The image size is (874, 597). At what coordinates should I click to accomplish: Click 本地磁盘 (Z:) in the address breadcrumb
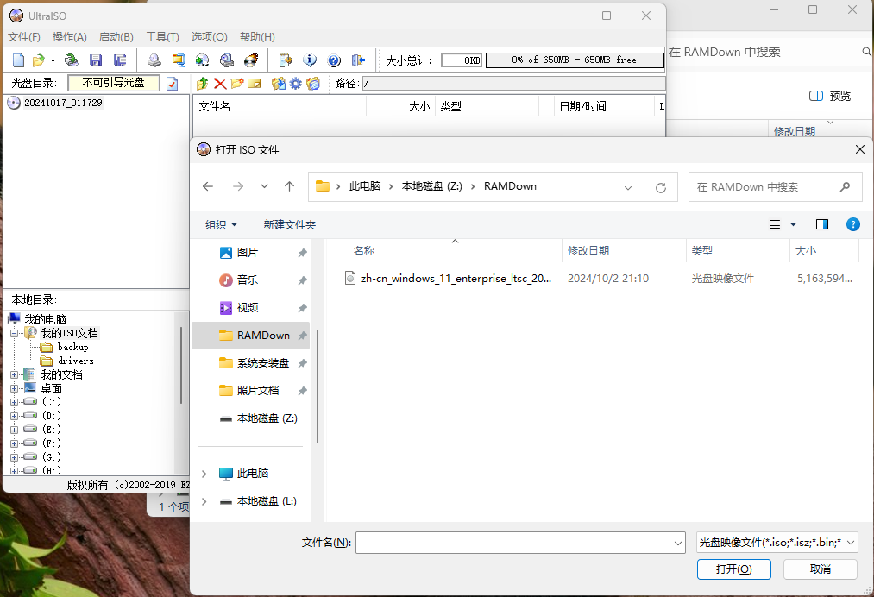(432, 186)
